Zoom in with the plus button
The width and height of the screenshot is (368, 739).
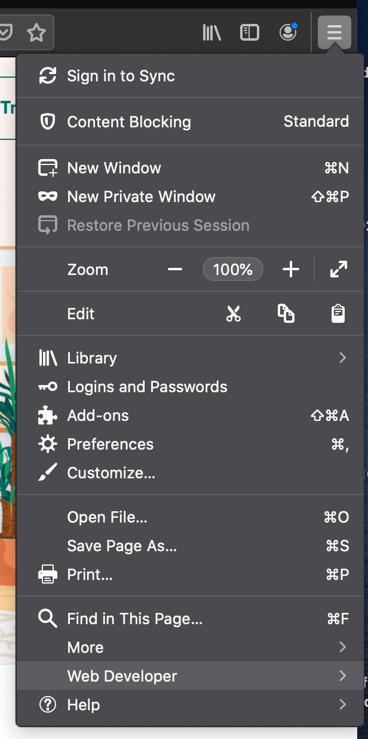pos(290,270)
